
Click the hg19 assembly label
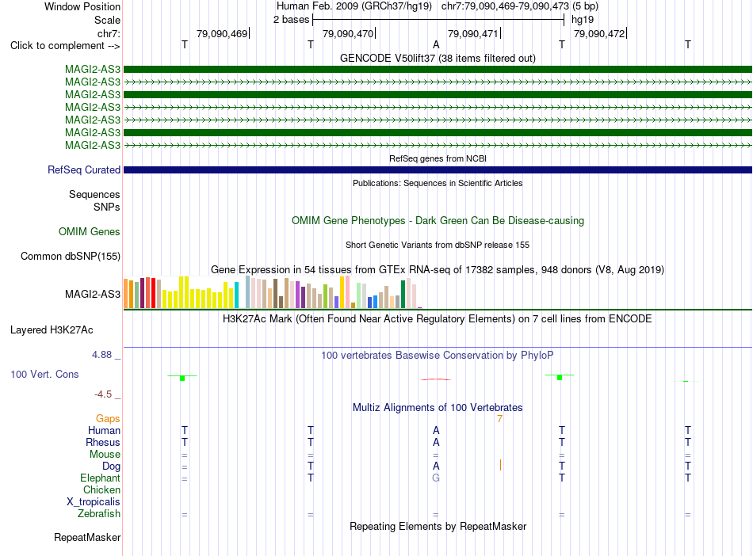583,20
